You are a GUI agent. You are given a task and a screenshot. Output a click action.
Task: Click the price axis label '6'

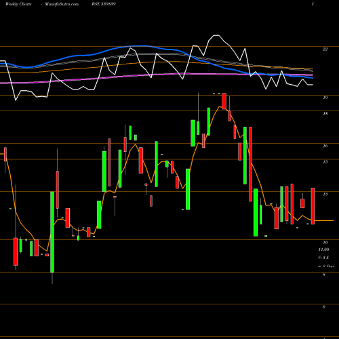(324, 307)
